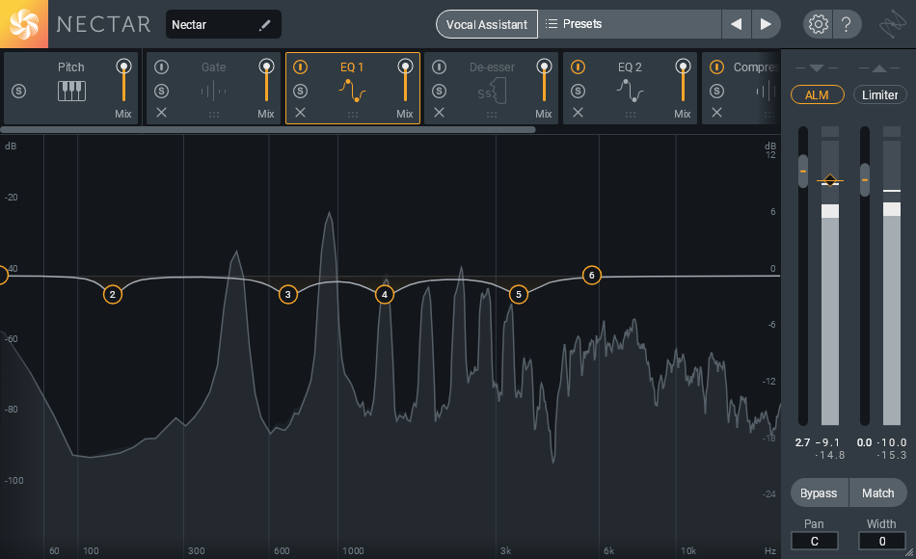Image resolution: width=916 pixels, height=559 pixels.
Task: Click the ALM target threshold marker
Action: click(x=830, y=180)
